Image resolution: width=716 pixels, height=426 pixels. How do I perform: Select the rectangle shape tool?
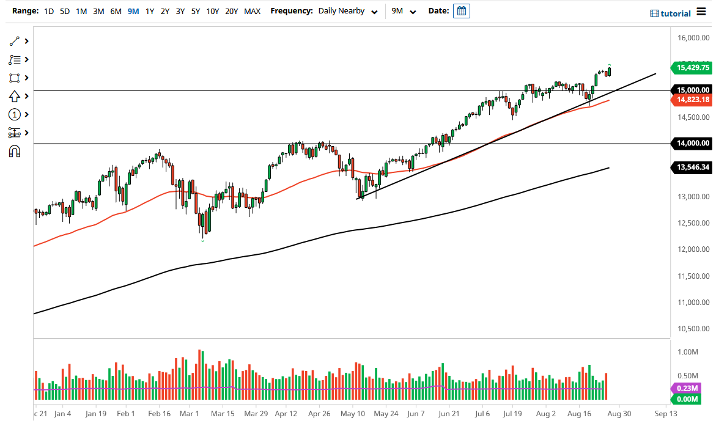pos(15,78)
